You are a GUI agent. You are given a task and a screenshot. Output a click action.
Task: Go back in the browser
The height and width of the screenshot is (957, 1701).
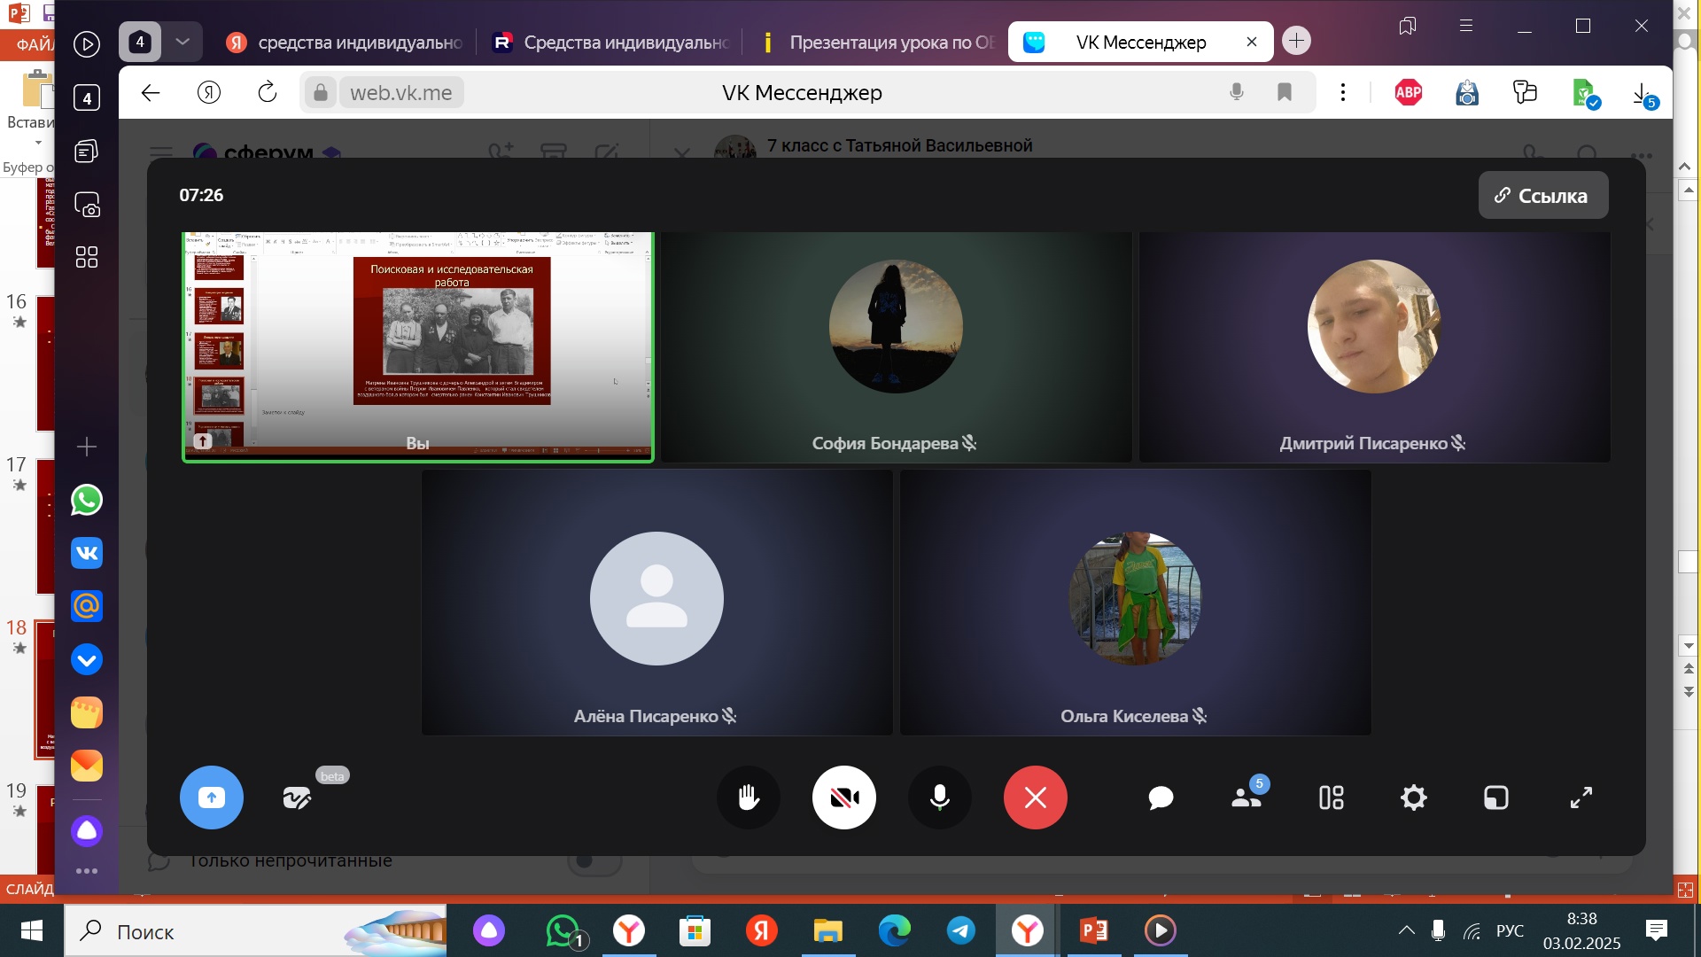point(151,92)
